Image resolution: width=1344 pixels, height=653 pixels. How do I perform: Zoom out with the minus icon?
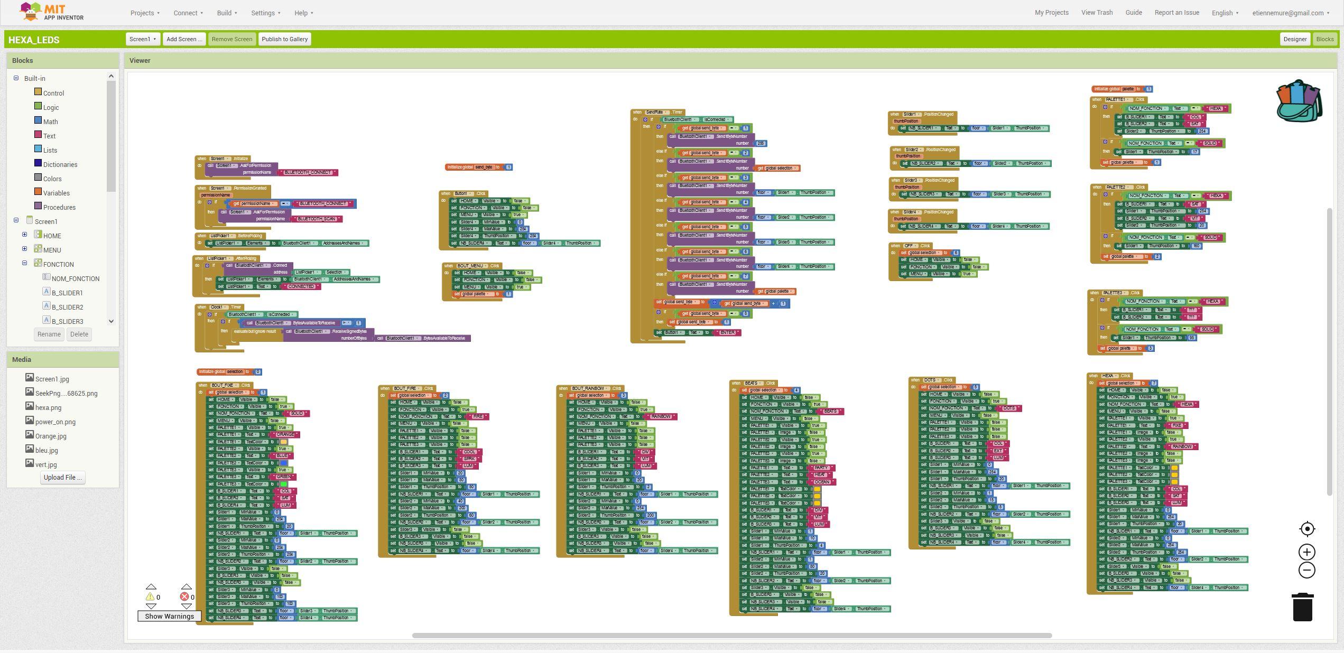tap(1306, 570)
